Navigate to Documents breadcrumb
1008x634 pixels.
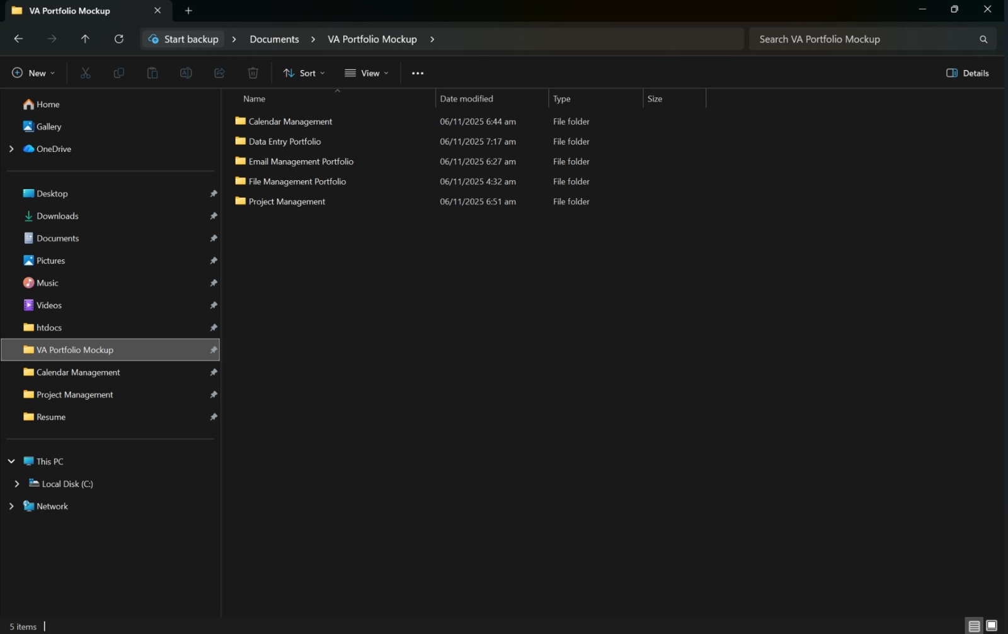coord(274,39)
